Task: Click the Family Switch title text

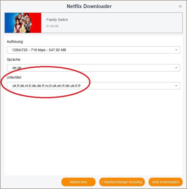Action: click(x=57, y=20)
